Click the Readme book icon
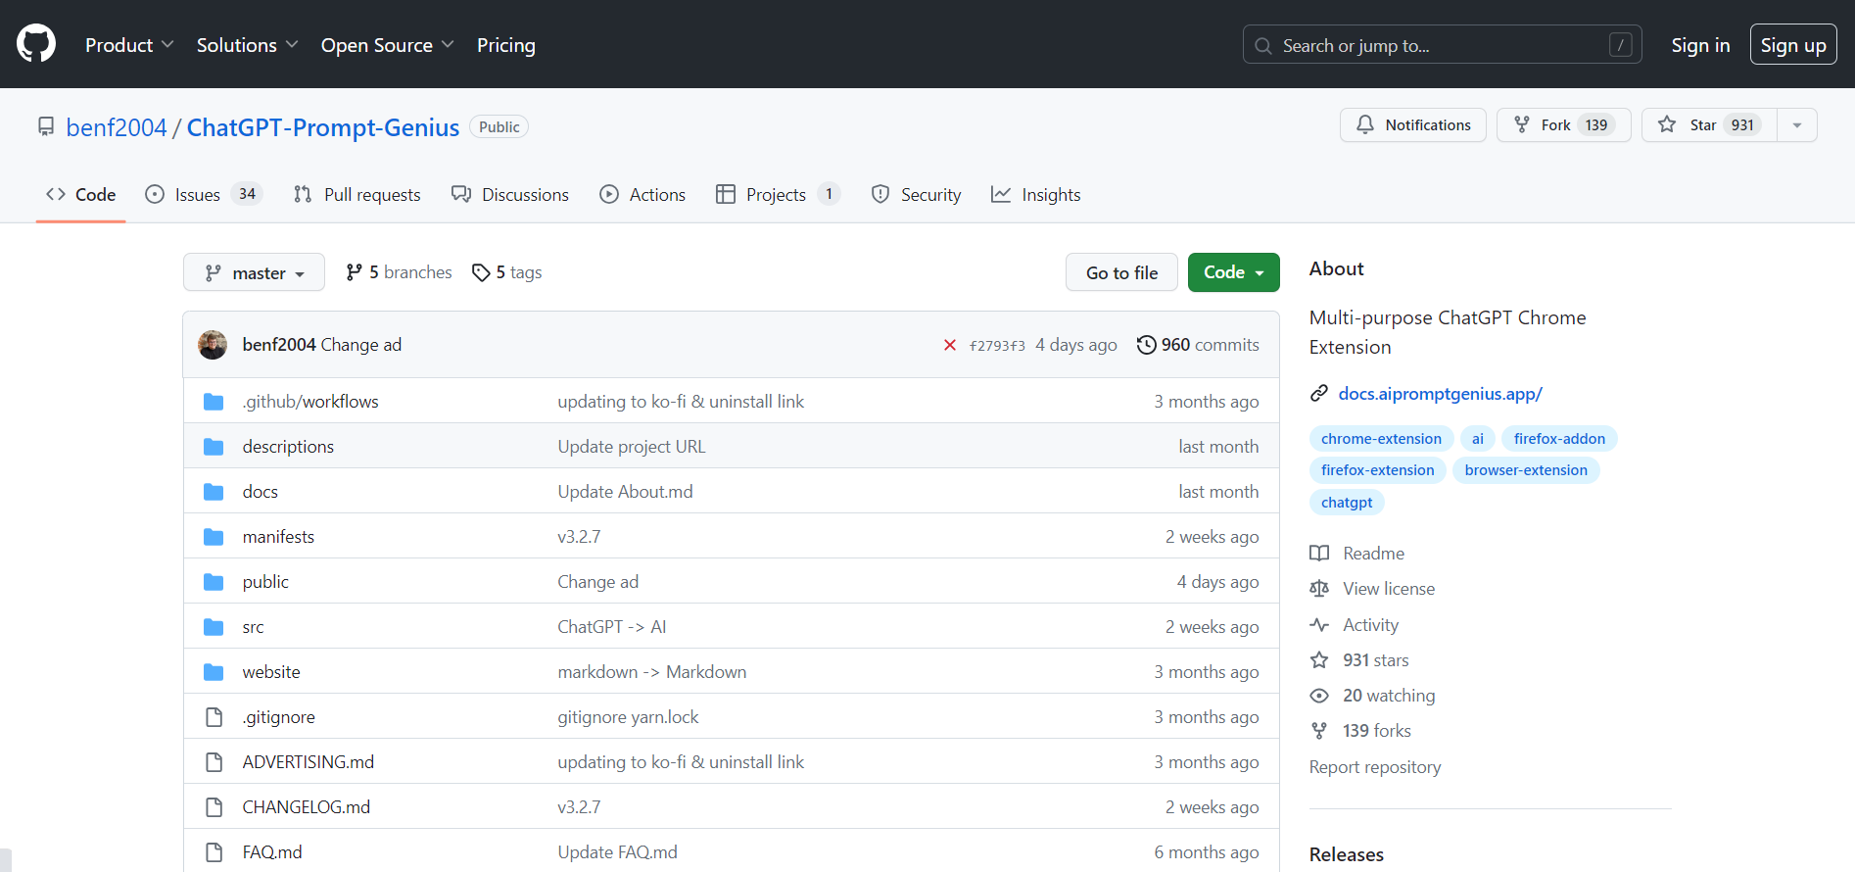This screenshot has width=1855, height=872. 1319,554
